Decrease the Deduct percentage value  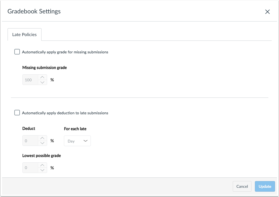42,143
